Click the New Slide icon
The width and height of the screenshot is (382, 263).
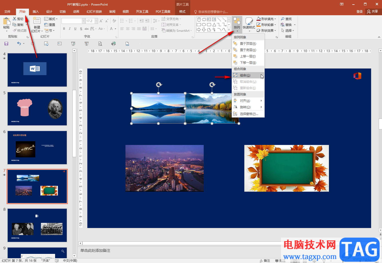[x=37, y=21]
